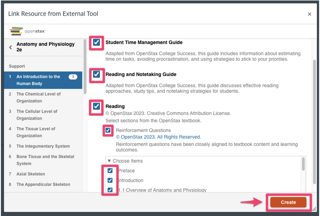Viewport: 320px width, 216px height.
Task: Uncheck the Introduction item
Action: point(110,180)
